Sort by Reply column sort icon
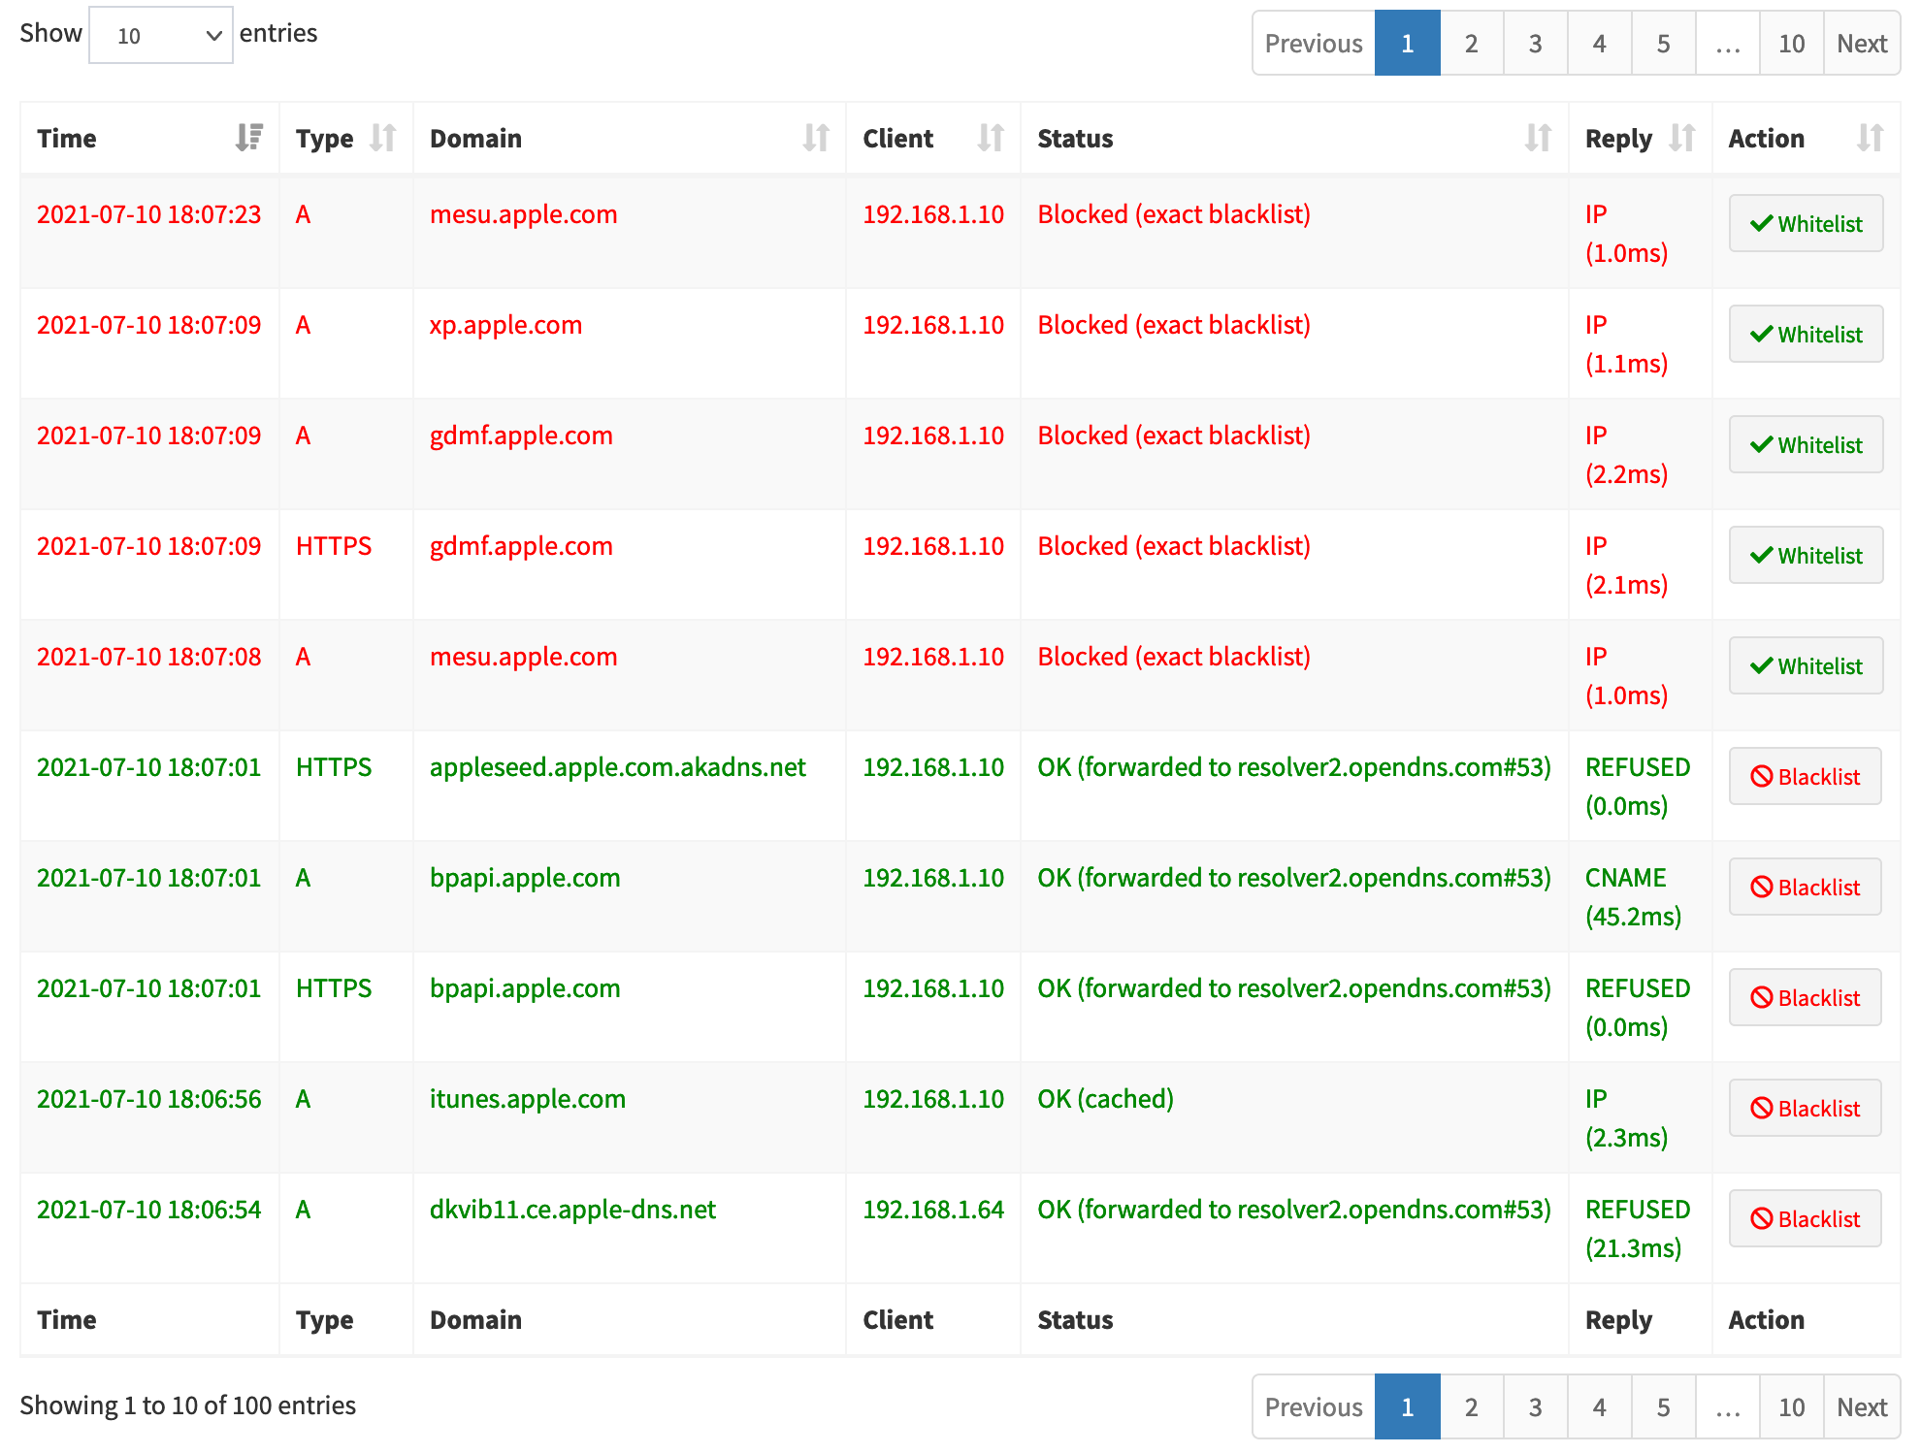1921x1454 pixels. click(1682, 138)
